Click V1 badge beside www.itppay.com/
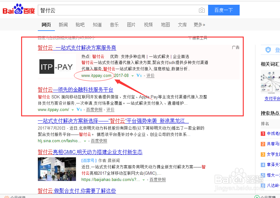This screenshot has height=198, width=280. pyautogui.click(x=79, y=109)
